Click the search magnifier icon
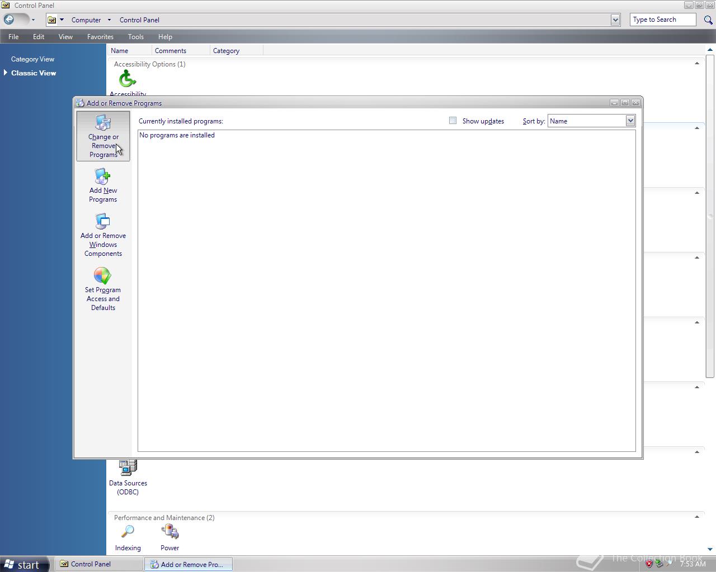 coord(708,20)
